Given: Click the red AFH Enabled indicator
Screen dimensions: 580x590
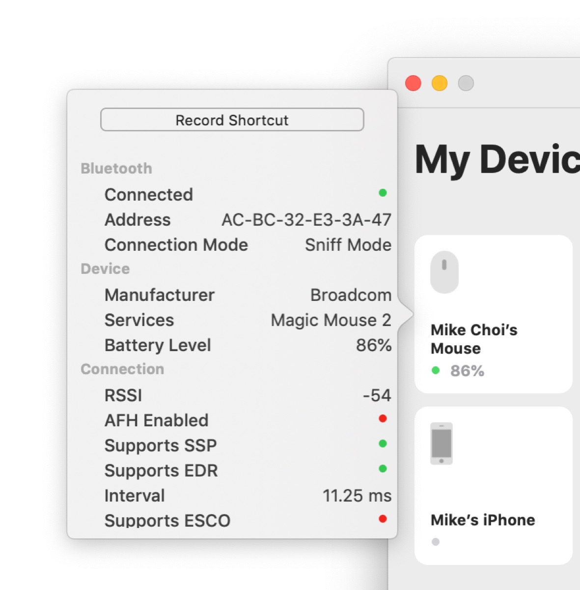Looking at the screenshot, I should click(383, 419).
